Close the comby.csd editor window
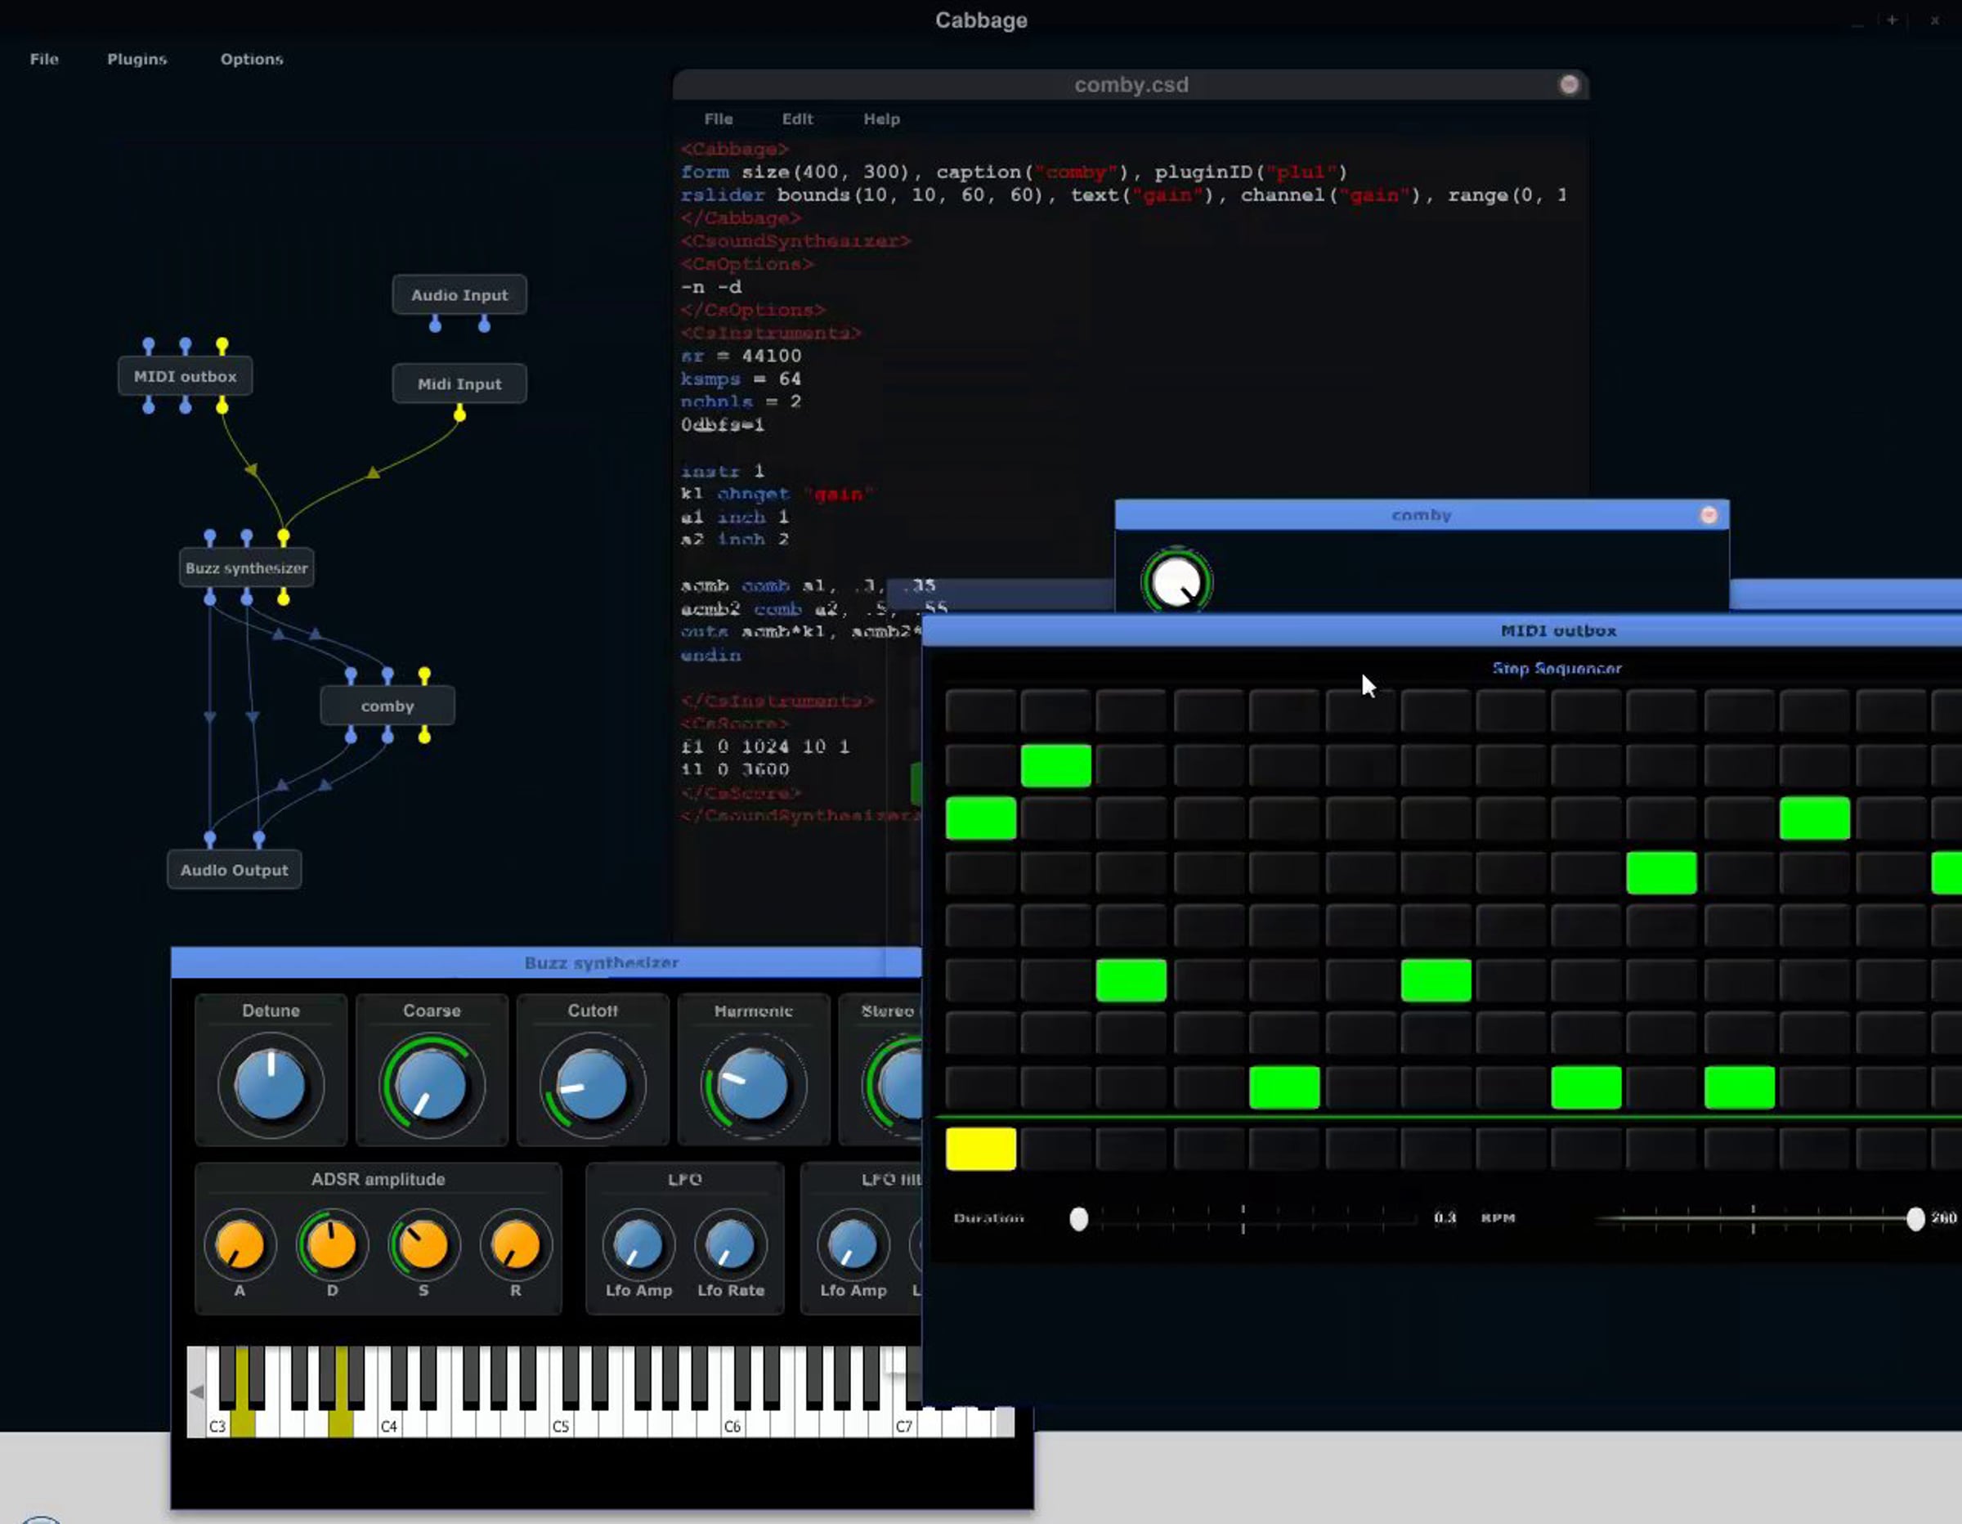1962x1524 pixels. click(1569, 84)
